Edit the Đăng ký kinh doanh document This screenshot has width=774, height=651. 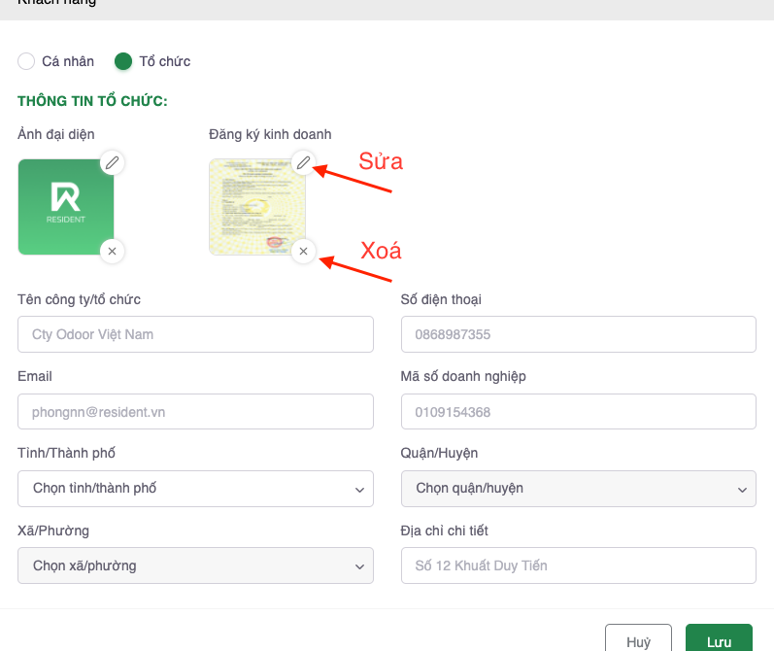click(x=303, y=162)
